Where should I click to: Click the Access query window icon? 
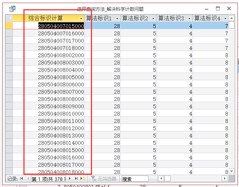12,8
